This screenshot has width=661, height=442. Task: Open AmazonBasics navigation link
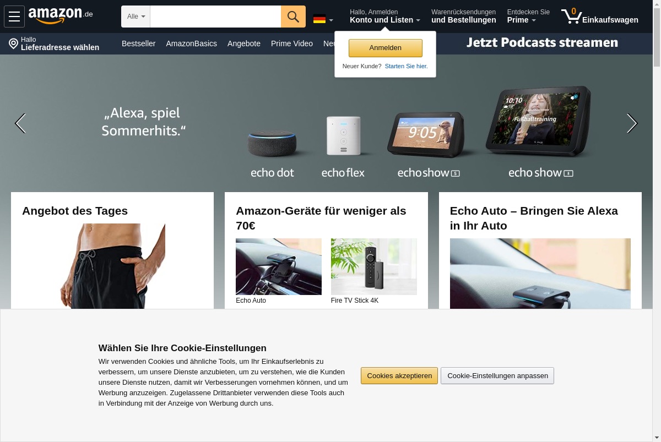[x=191, y=43]
